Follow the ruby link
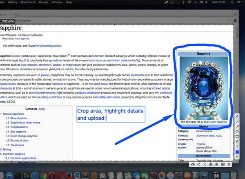 pos(105,69)
